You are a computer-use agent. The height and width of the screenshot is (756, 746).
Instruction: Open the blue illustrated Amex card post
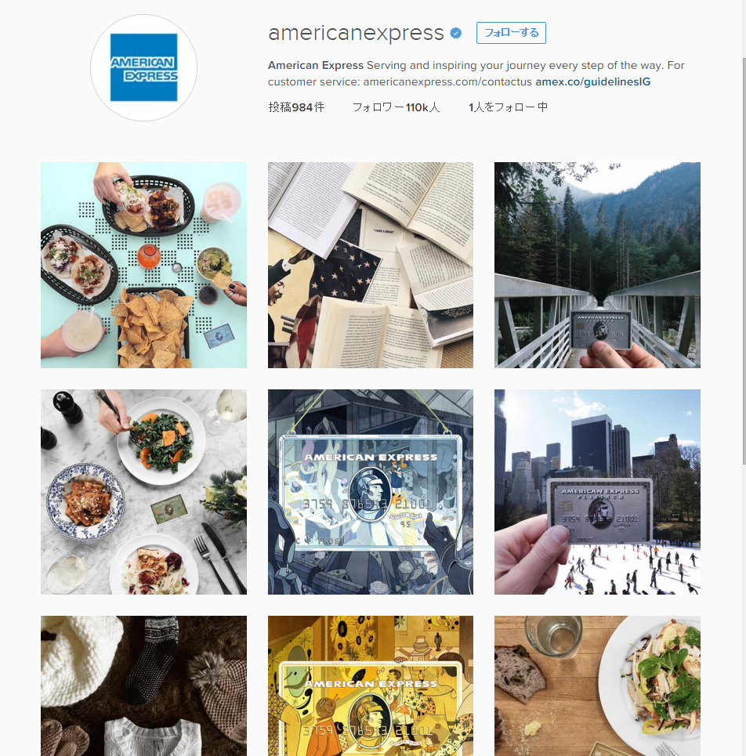371,492
